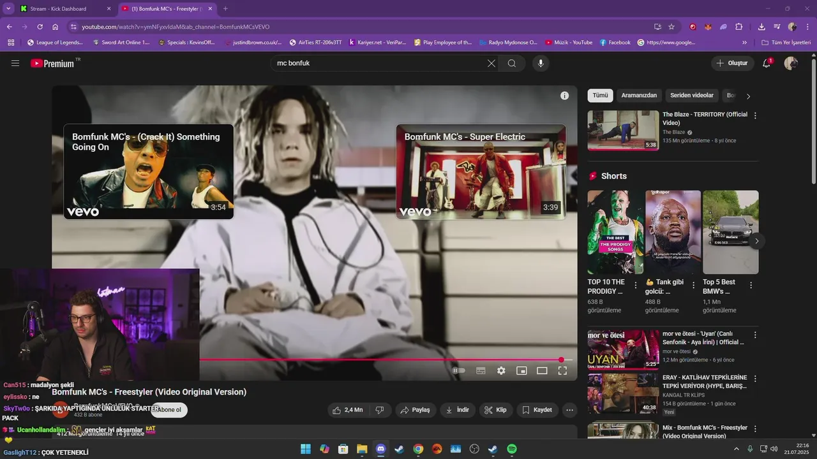Open more actions ellipsis under the video
The width and height of the screenshot is (817, 459).
tap(570, 410)
